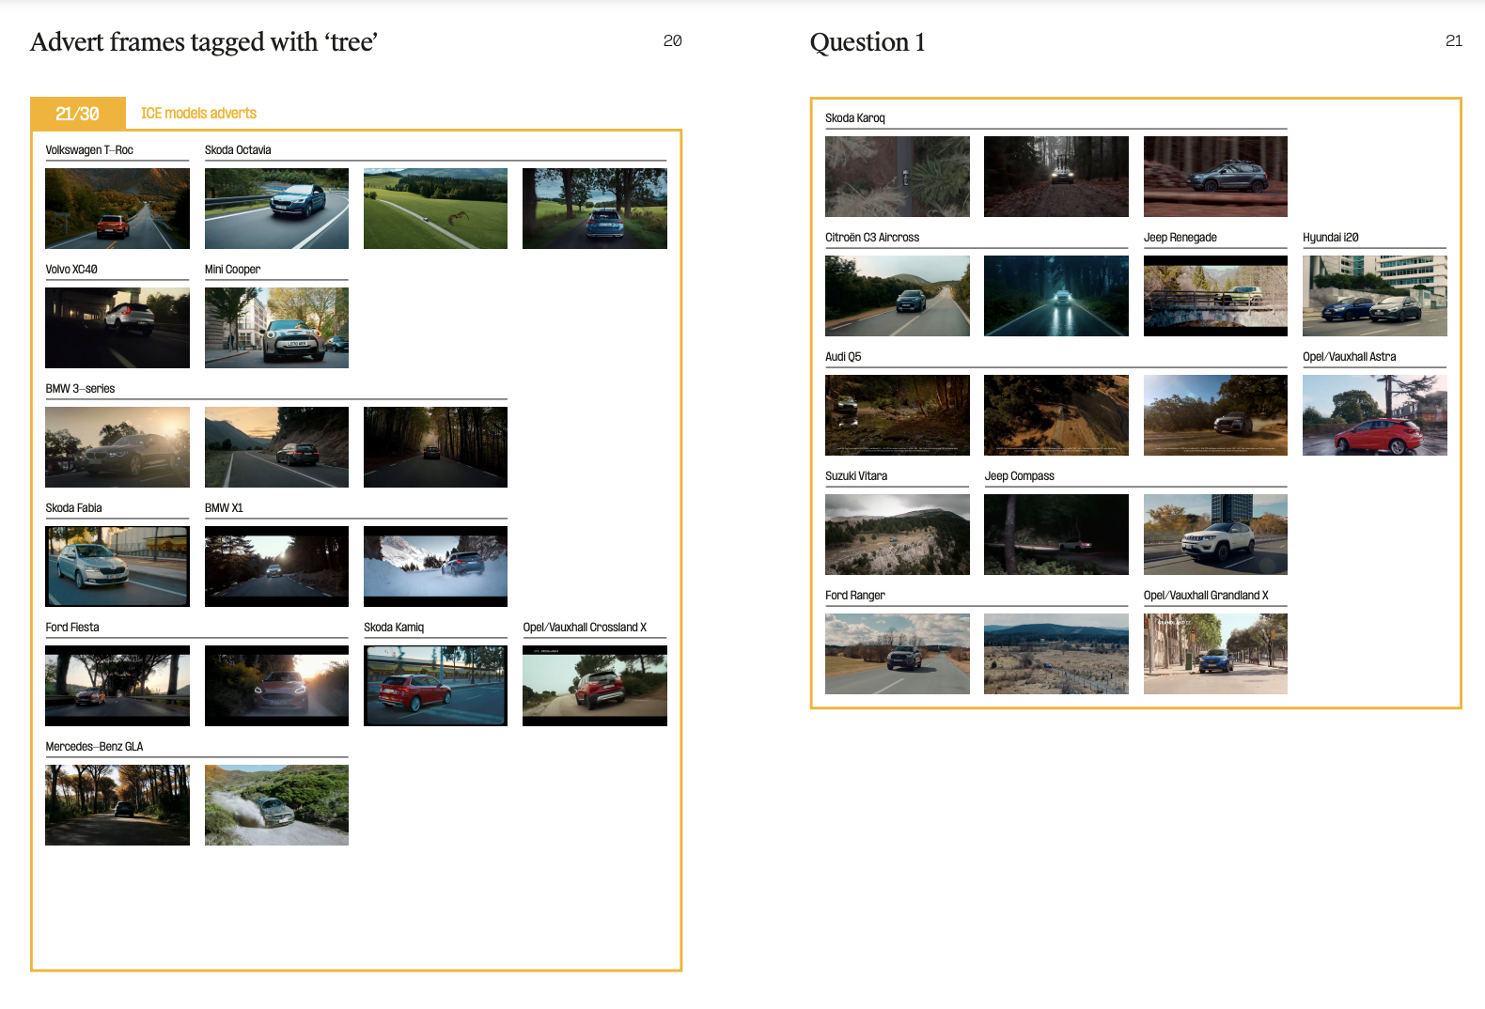The width and height of the screenshot is (1485, 1009).
Task: Click the Audi Q5 label
Action: (x=843, y=357)
